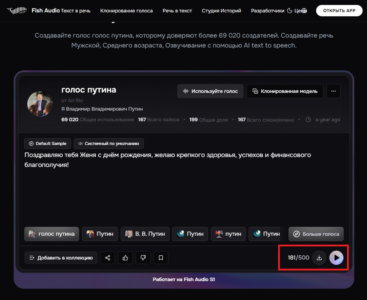Click the 181/500 character counter
This screenshot has height=300, width=367.
pos(298,258)
